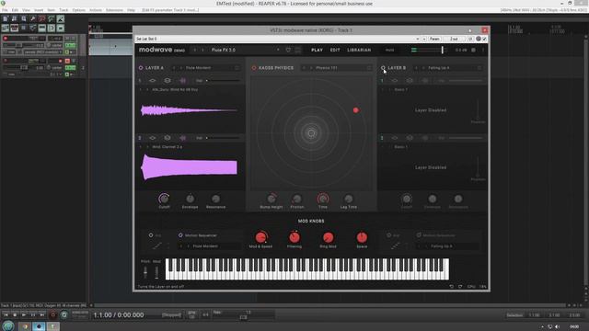Viewport: 589px width, 331px height.
Task: Click the first icon in REAPER's main toolbar
Action: tap(6, 18)
